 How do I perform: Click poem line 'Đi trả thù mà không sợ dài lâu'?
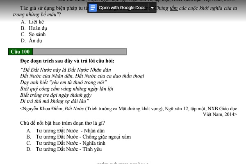click(x=55, y=101)
